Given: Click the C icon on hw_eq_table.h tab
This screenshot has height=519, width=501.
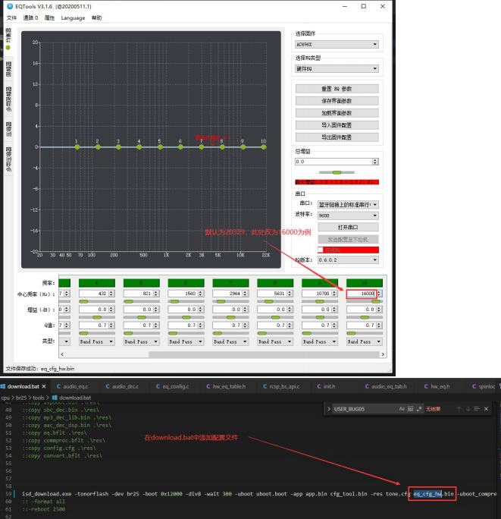Looking at the screenshot, I should (x=208, y=386).
